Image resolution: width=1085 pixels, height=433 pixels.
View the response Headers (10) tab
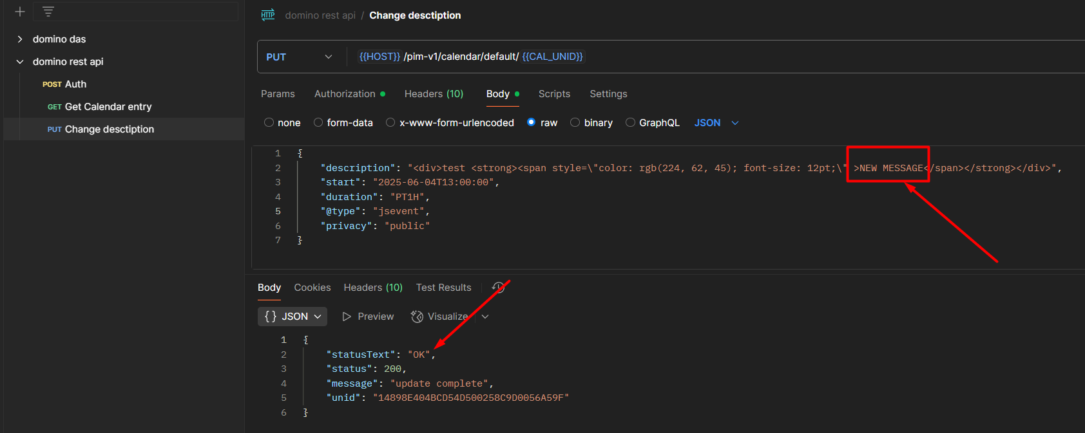373,288
